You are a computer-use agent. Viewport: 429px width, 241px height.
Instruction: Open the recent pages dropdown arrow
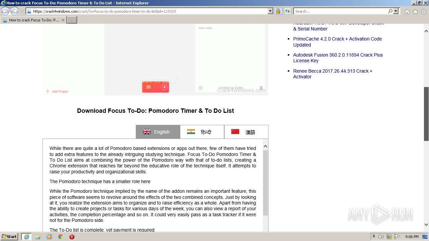click(22, 11)
